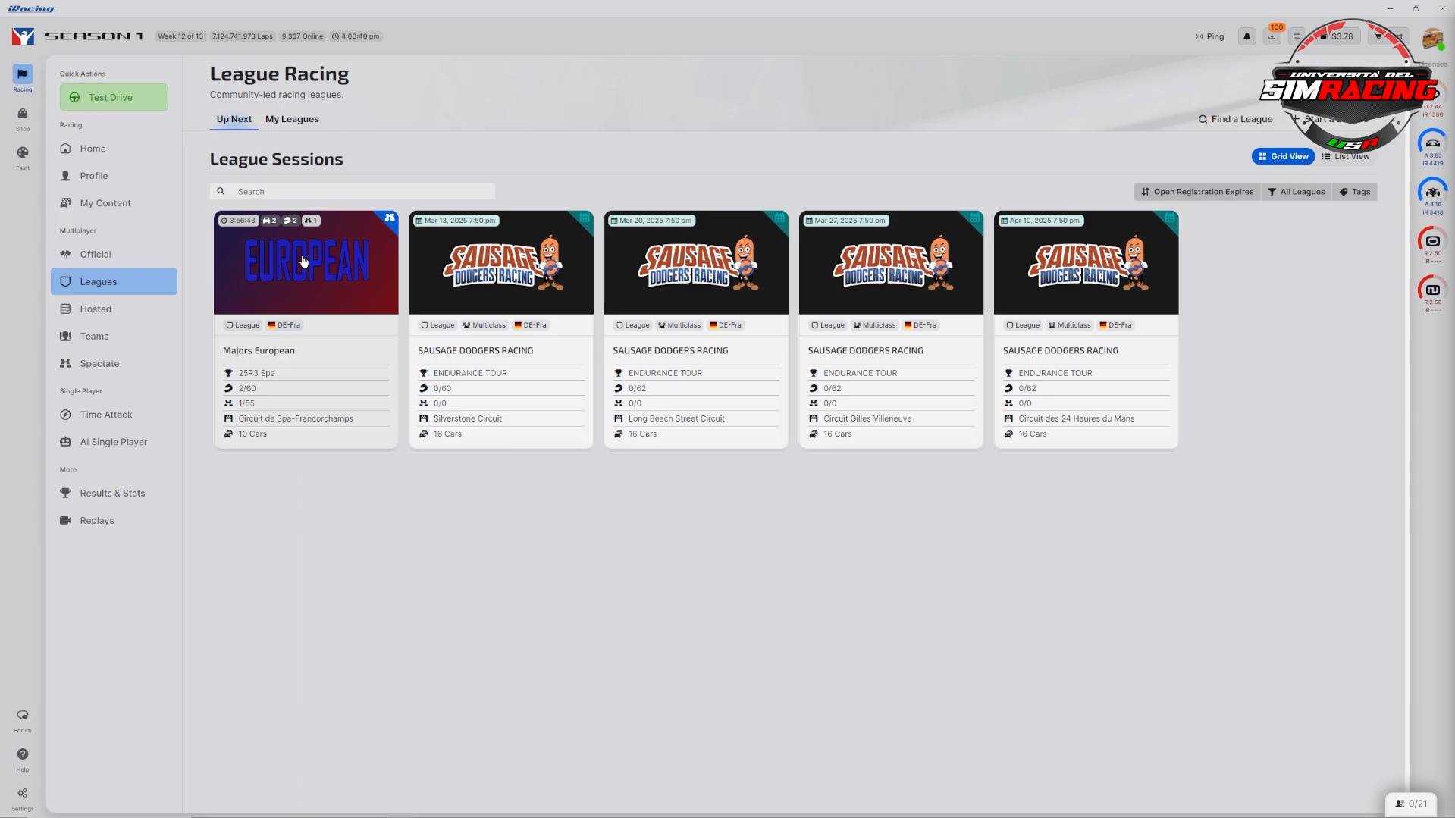Click the calendar corner badge on the Long Beach card
Image resolution: width=1455 pixels, height=818 pixels.
pos(779,218)
